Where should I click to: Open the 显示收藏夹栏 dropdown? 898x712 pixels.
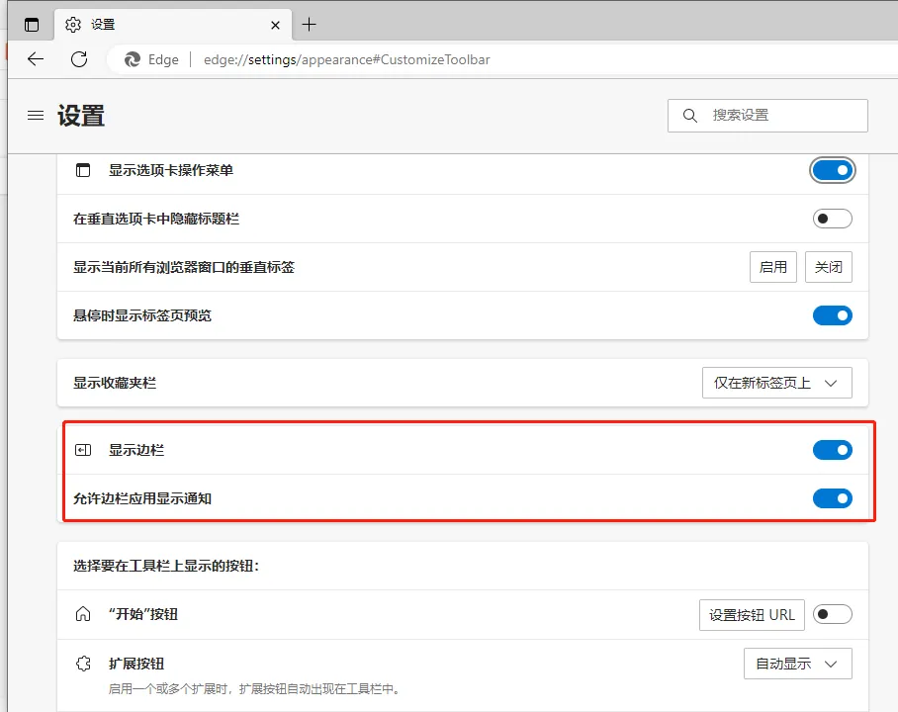point(777,383)
